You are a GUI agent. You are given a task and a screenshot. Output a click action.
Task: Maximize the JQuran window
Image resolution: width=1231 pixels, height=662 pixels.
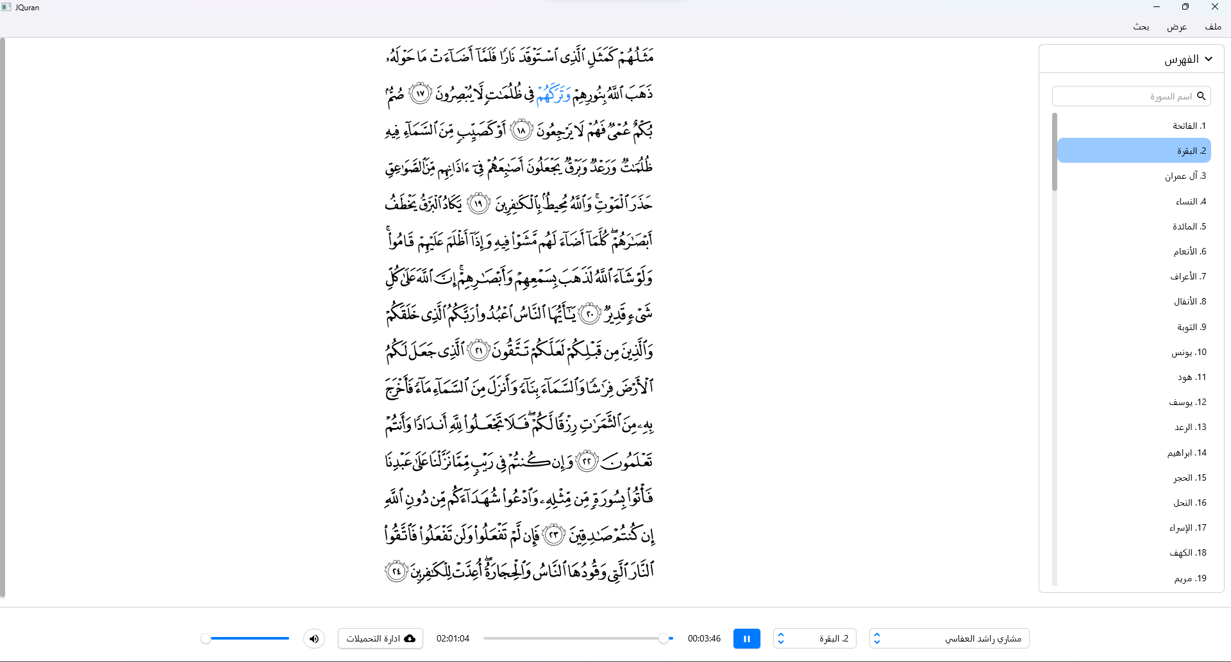(1185, 7)
